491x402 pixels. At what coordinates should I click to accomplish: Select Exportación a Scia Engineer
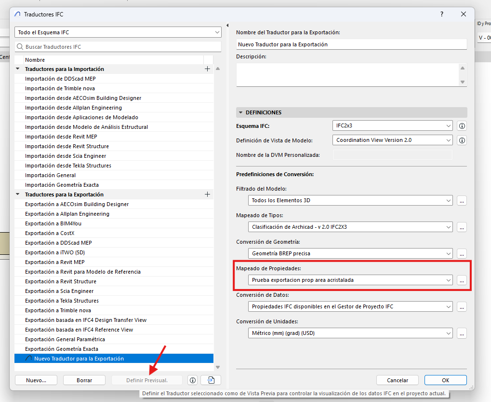pos(114,291)
